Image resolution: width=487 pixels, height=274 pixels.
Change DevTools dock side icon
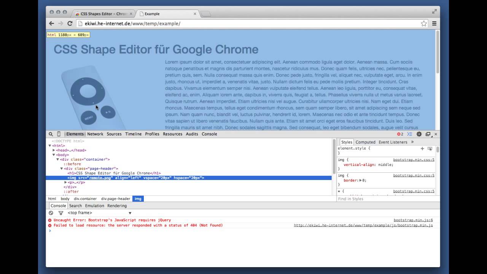pos(428,134)
